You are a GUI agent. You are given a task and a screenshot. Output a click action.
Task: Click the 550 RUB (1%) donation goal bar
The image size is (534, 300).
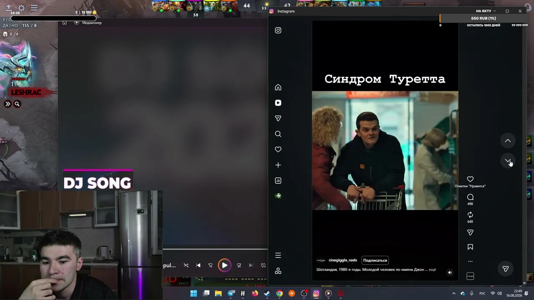484,18
